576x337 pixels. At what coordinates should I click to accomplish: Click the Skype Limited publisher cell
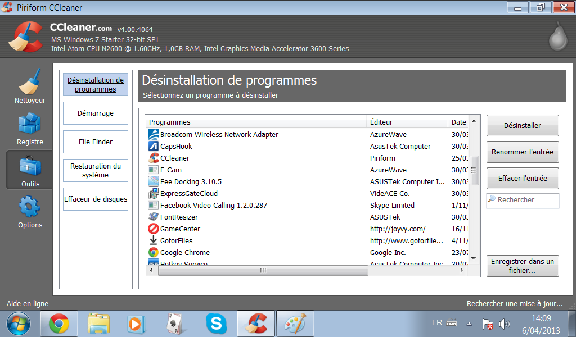[x=392, y=206]
